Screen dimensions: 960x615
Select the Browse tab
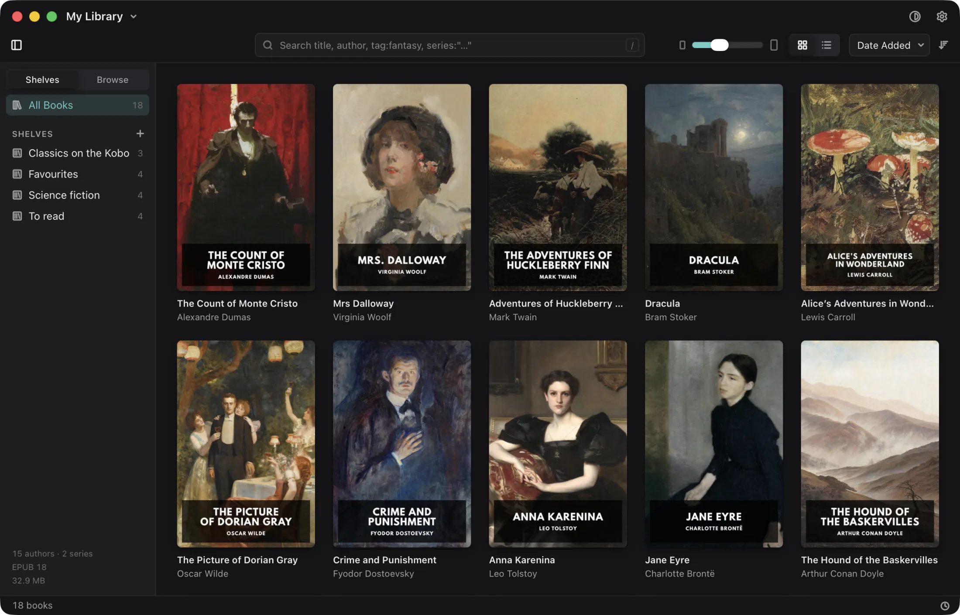point(113,80)
